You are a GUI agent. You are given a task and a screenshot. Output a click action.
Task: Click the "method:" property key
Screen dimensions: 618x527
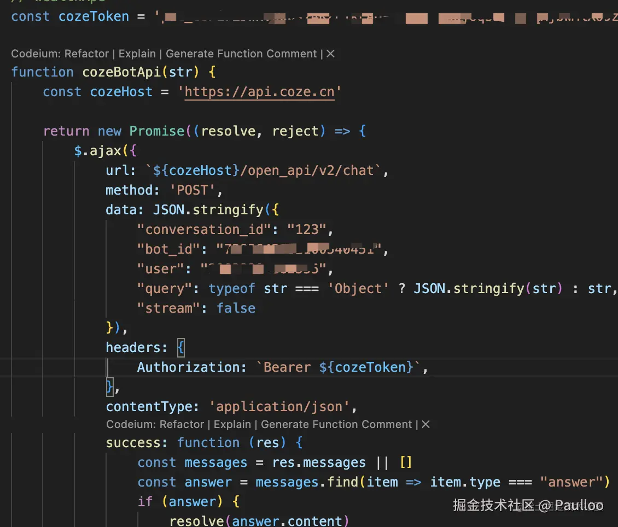[x=132, y=190]
